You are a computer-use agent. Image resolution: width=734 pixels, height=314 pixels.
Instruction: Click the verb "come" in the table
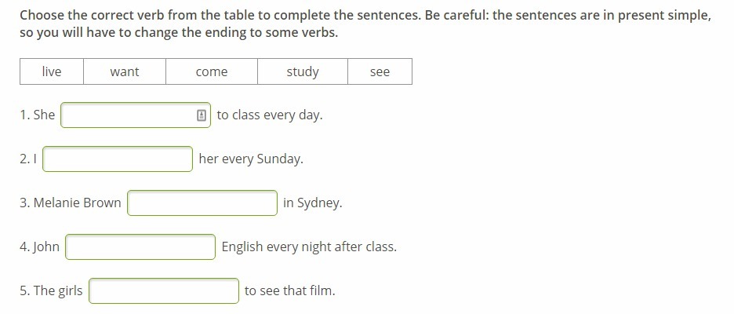coord(212,72)
